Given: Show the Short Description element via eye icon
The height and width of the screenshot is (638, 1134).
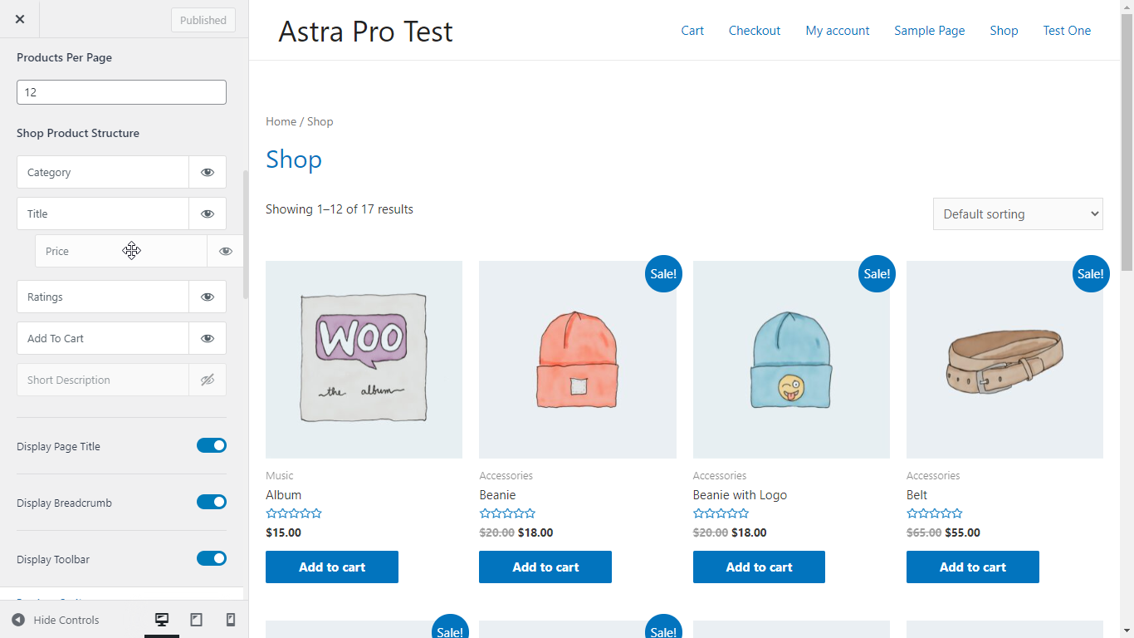Looking at the screenshot, I should pyautogui.click(x=208, y=380).
